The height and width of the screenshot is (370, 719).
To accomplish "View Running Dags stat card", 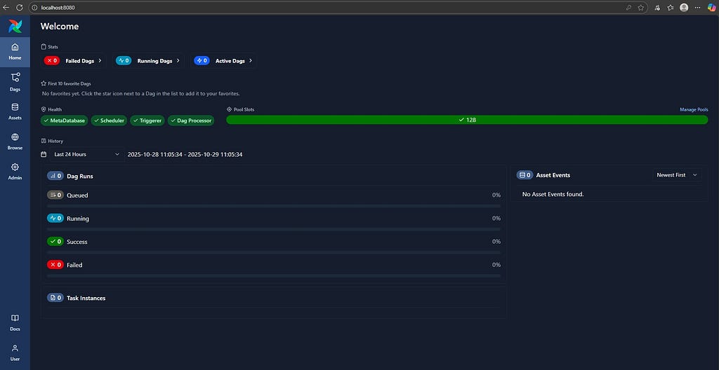I will coord(147,60).
